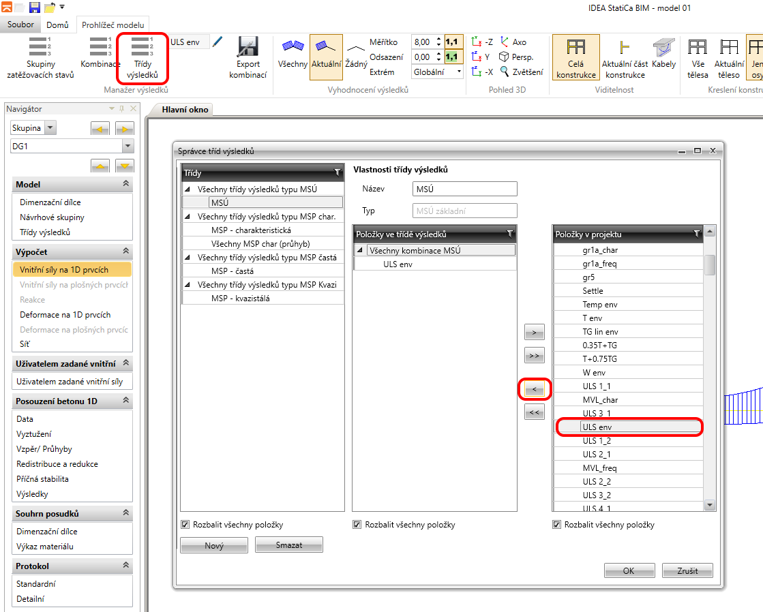Toggle Rozbalit všechny položky under Třídy list
Image resolution: width=763 pixels, height=612 pixels.
pyautogui.click(x=185, y=525)
